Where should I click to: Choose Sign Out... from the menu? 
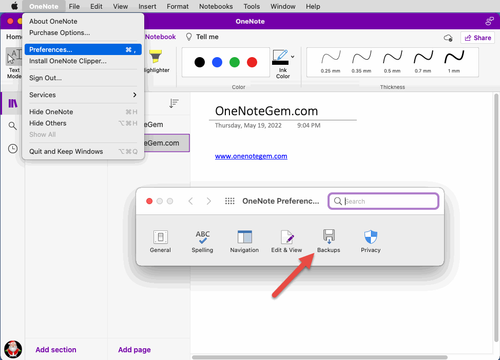tap(83, 78)
